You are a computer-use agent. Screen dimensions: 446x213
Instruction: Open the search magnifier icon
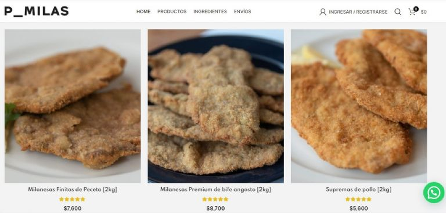398,12
